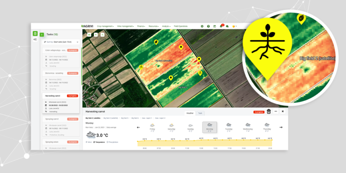Show the Wind chart option
Screen dimensions: 346x173
(x=89, y=142)
